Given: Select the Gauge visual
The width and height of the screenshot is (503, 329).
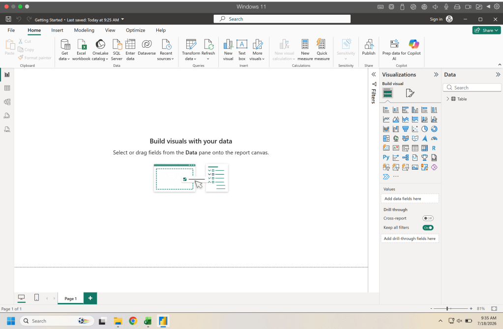Looking at the screenshot, I should click(x=434, y=139).
